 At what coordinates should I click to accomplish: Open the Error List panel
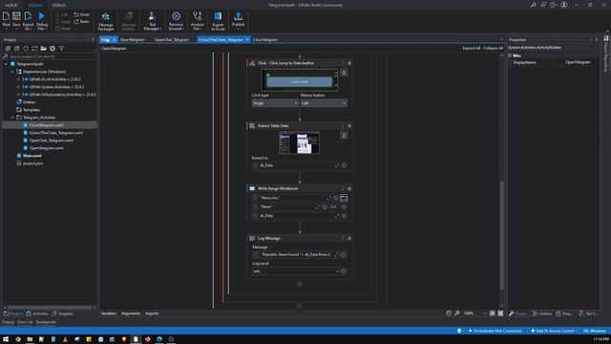(25, 322)
